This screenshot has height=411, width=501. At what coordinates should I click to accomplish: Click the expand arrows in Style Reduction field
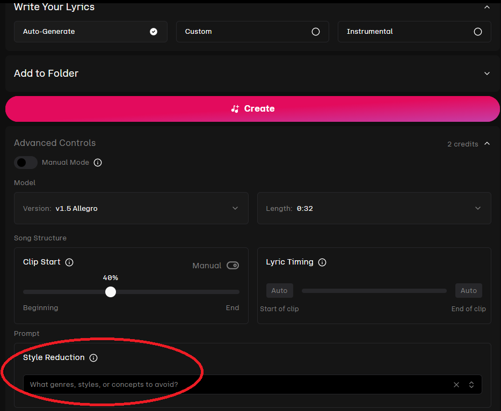[x=471, y=385]
